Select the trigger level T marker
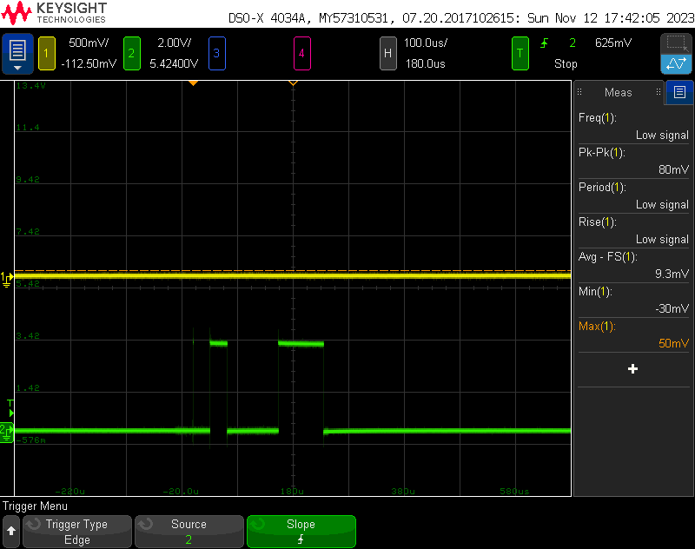695x549 pixels. pos(10,408)
